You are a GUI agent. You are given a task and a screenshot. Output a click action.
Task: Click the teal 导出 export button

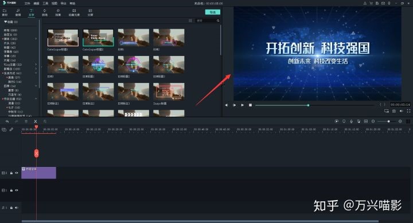[213, 12]
